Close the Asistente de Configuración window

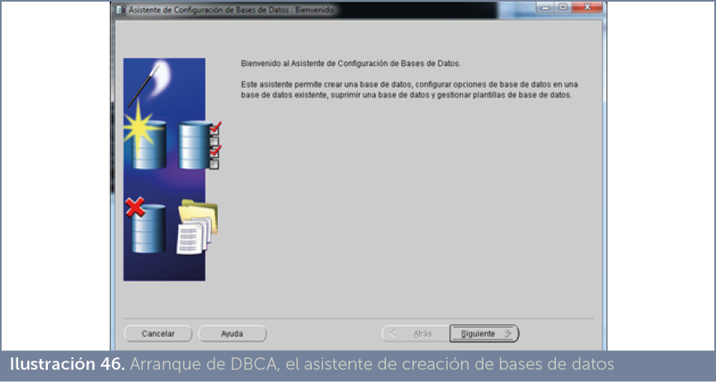587,7
